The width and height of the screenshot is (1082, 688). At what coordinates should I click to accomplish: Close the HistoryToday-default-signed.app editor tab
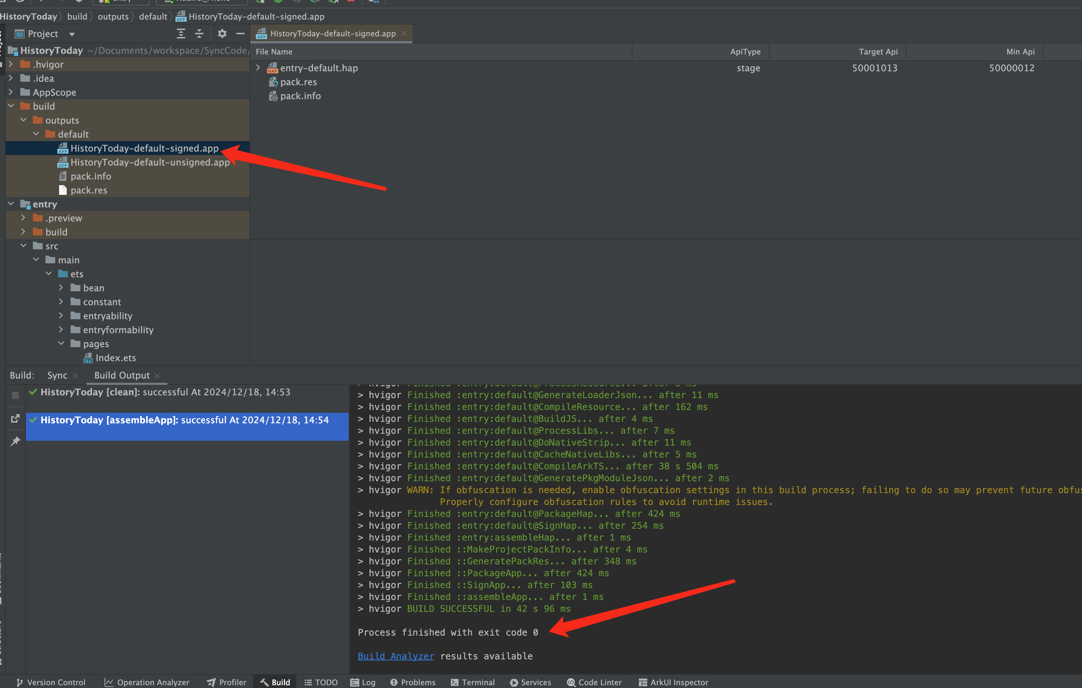click(404, 34)
